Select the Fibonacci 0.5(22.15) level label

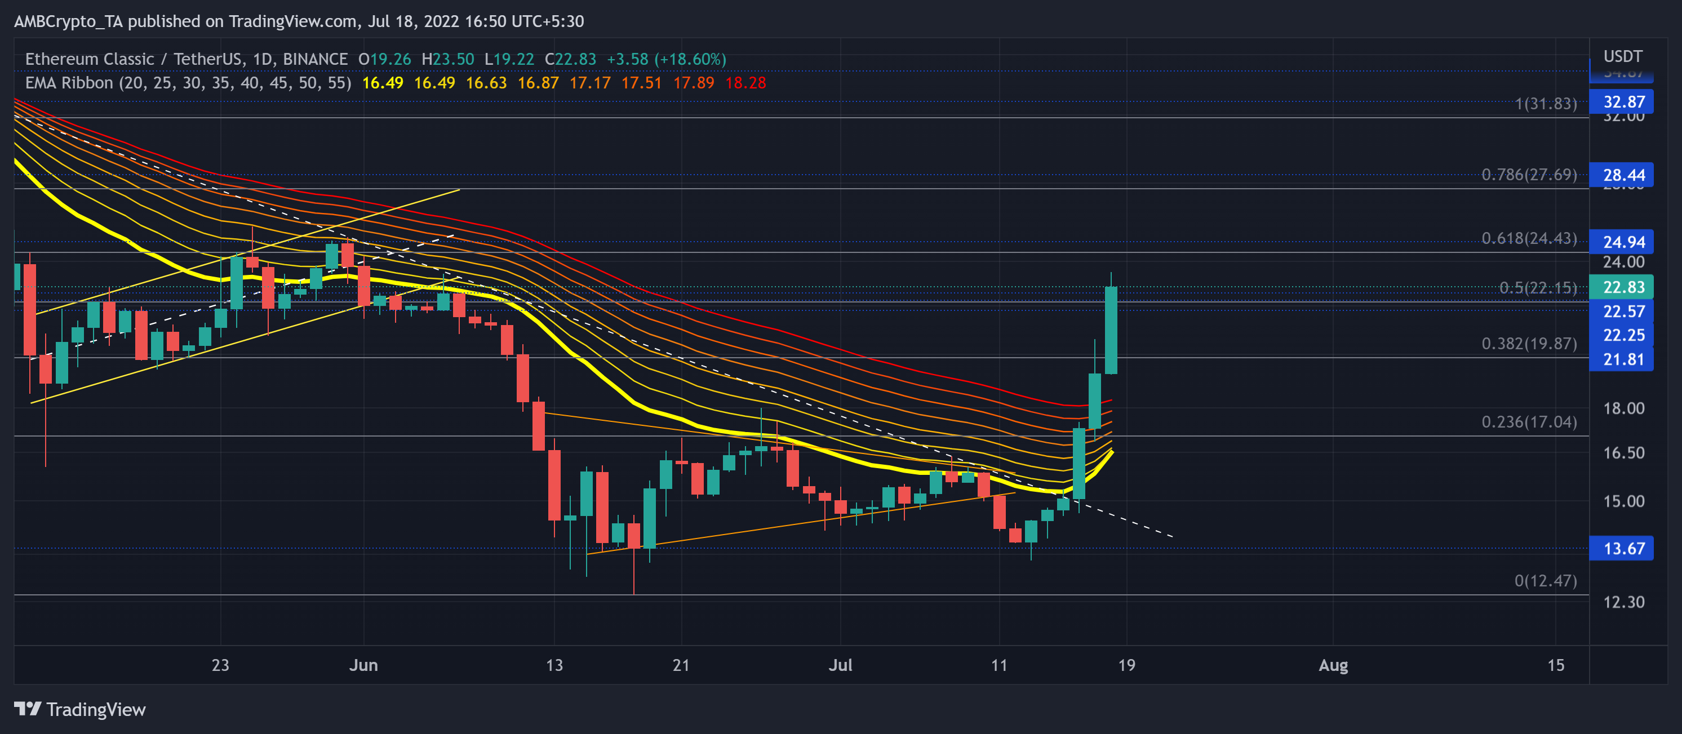point(1538,287)
